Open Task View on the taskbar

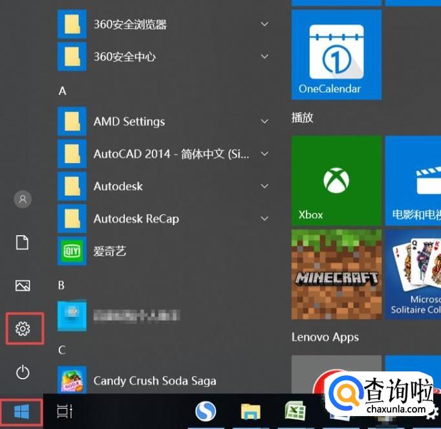(65, 412)
